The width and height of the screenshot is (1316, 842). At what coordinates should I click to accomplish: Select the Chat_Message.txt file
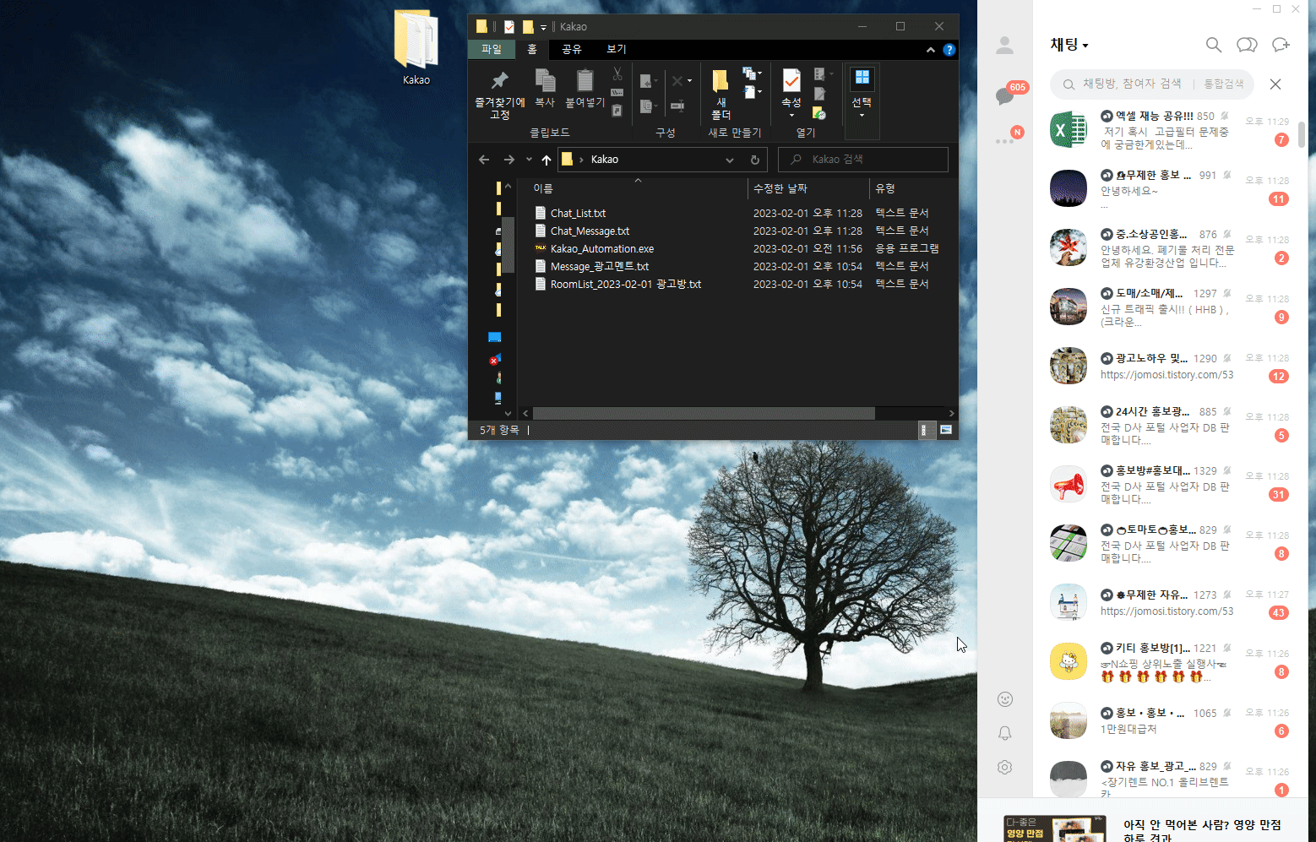point(590,231)
